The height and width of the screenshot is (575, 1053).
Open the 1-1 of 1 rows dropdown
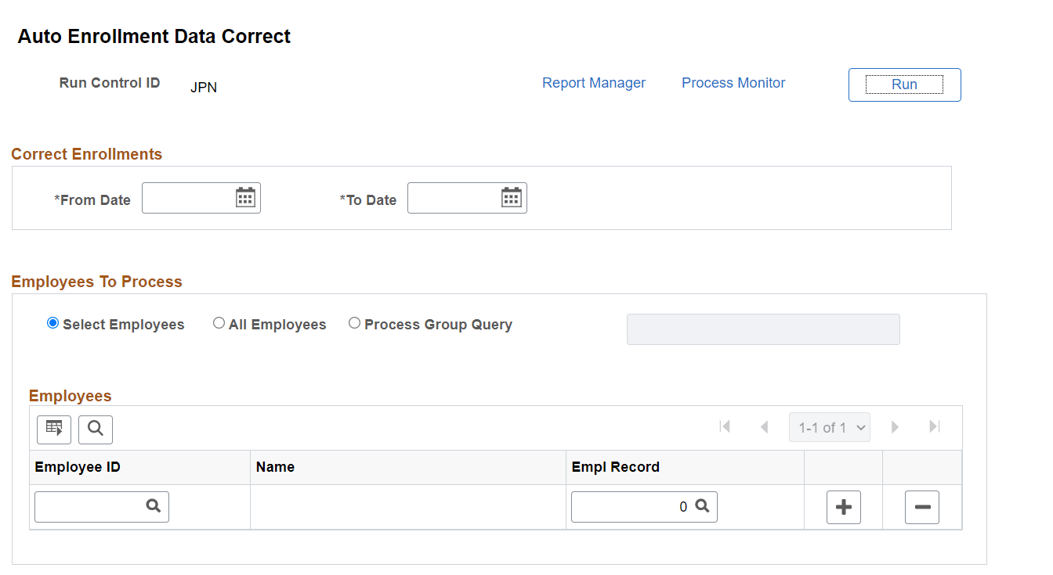[829, 426]
